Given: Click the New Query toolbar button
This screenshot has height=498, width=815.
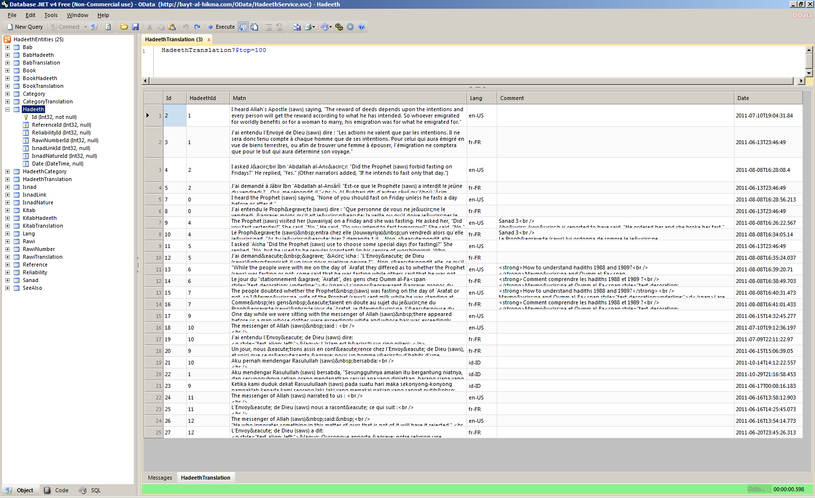Looking at the screenshot, I should pyautogui.click(x=25, y=27).
